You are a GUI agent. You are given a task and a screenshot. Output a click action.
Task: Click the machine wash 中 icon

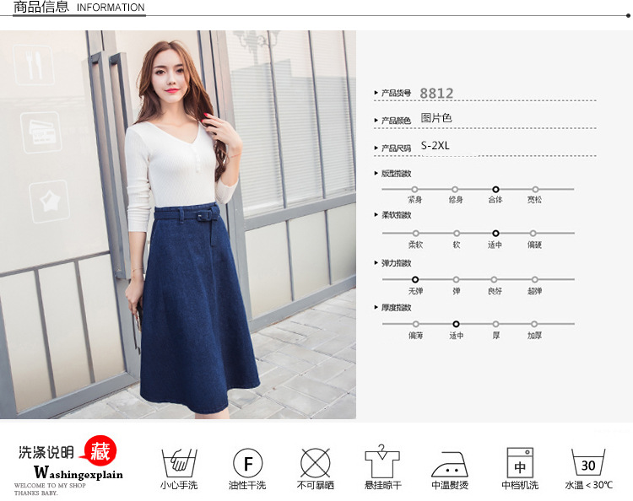520,463
